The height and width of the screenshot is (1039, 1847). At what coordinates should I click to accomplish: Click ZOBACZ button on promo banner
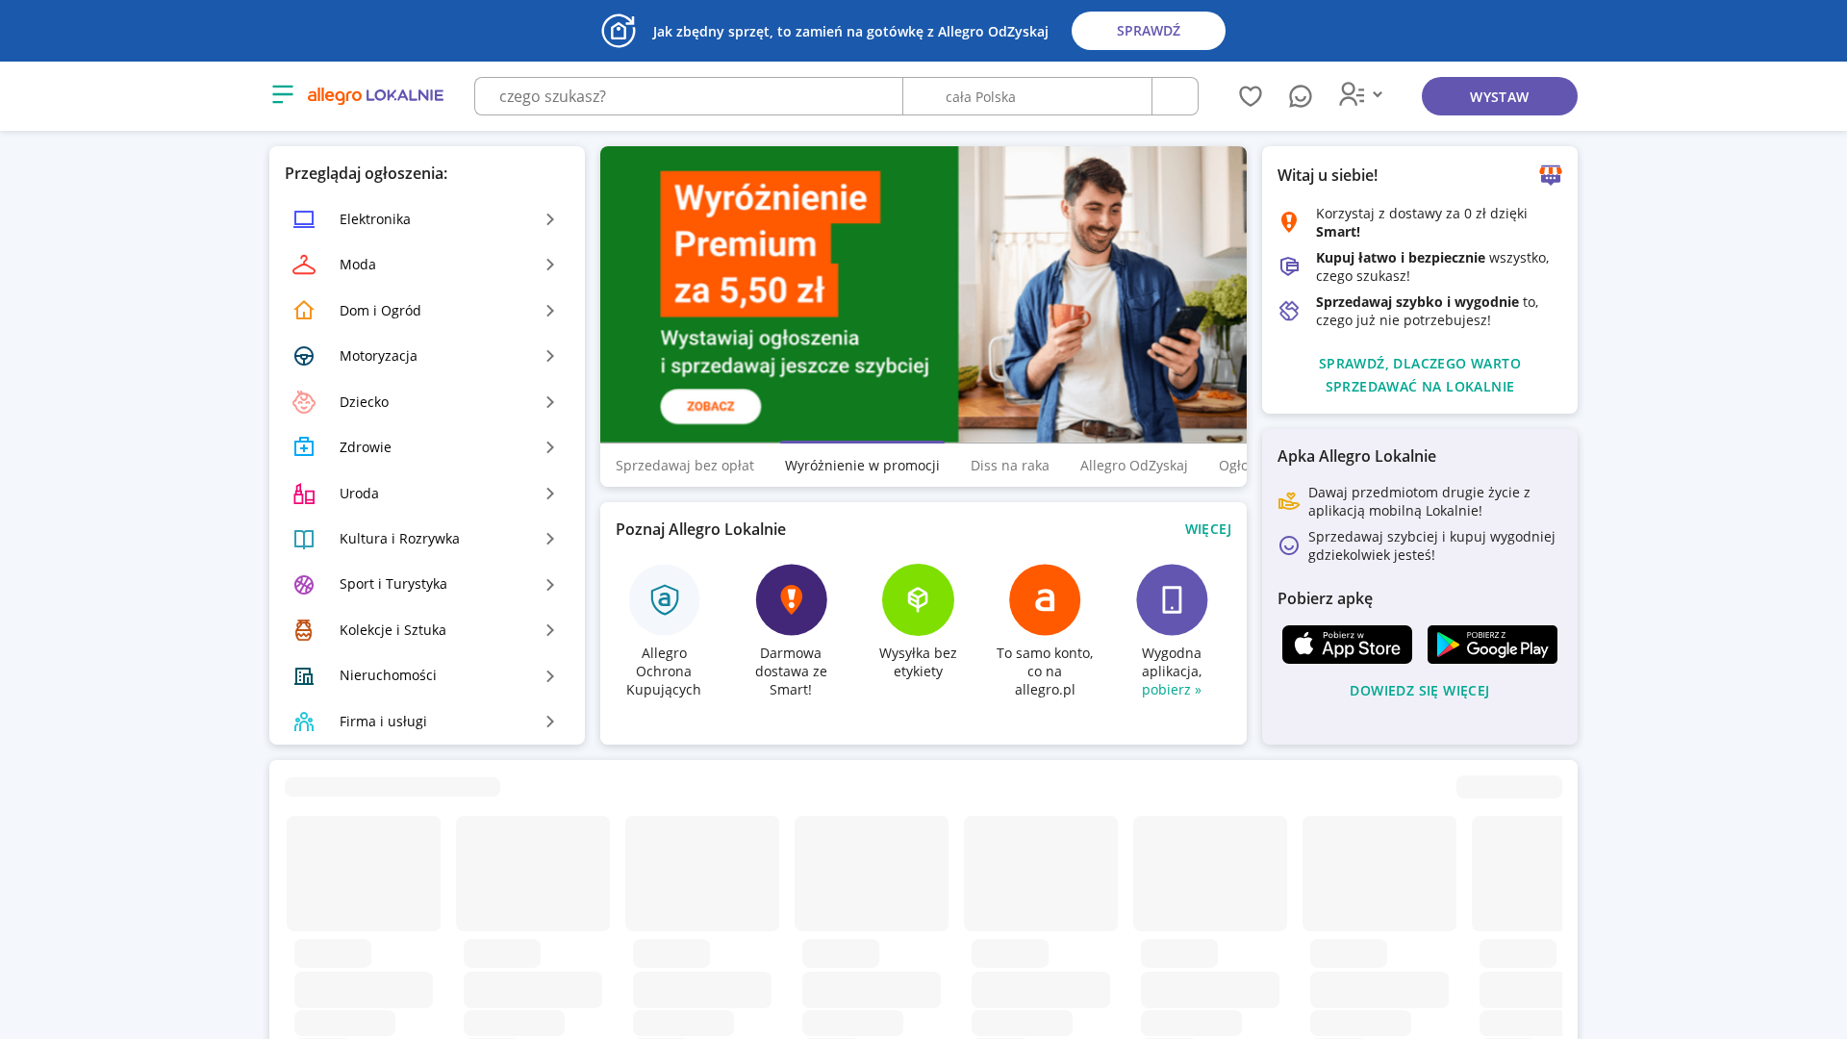tap(711, 406)
